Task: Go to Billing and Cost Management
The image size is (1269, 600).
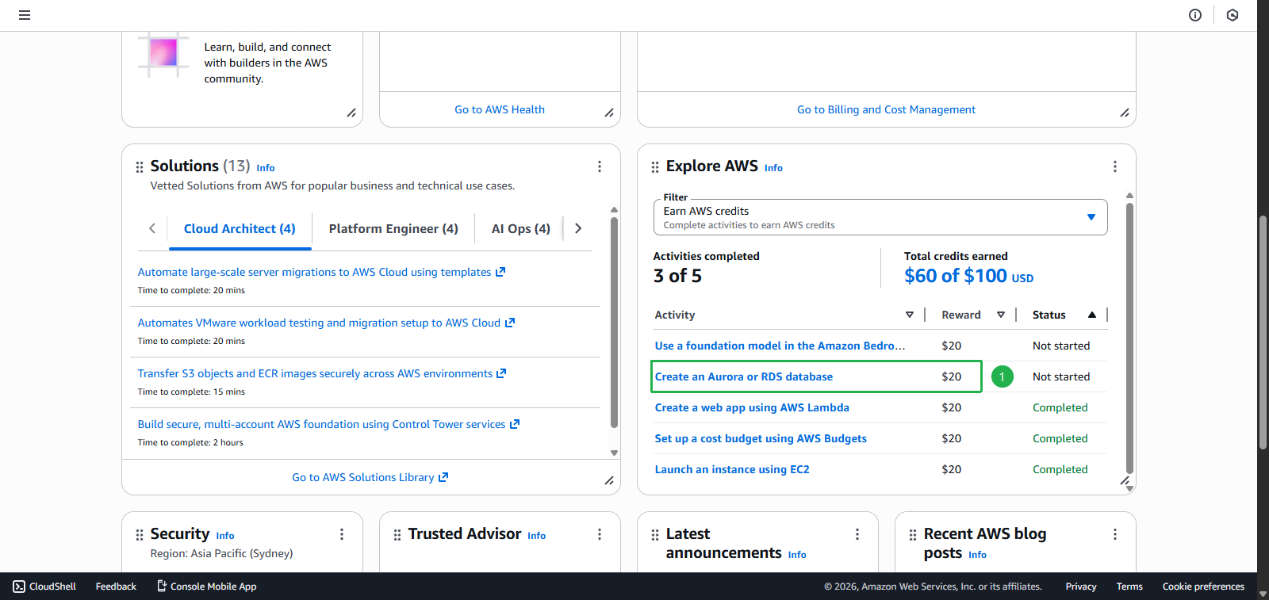Action: [886, 109]
